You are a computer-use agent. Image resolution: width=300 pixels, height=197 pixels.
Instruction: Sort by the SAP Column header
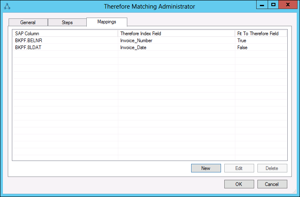point(65,34)
